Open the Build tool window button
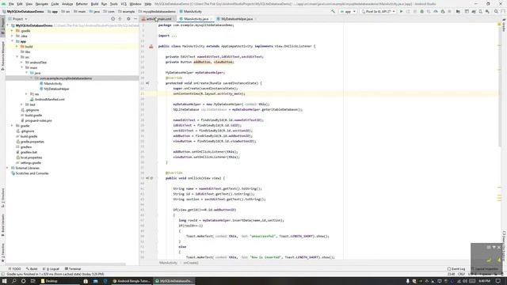The image size is (507, 285). pos(32,269)
